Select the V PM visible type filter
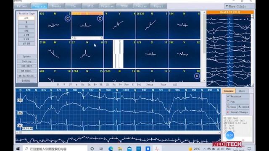 [x=26, y=39]
